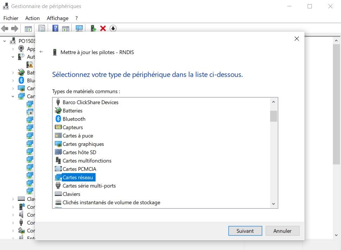The height and width of the screenshot is (250, 341).
Task: Show the console tree toolbar icon
Action: pyautogui.click(x=28, y=28)
